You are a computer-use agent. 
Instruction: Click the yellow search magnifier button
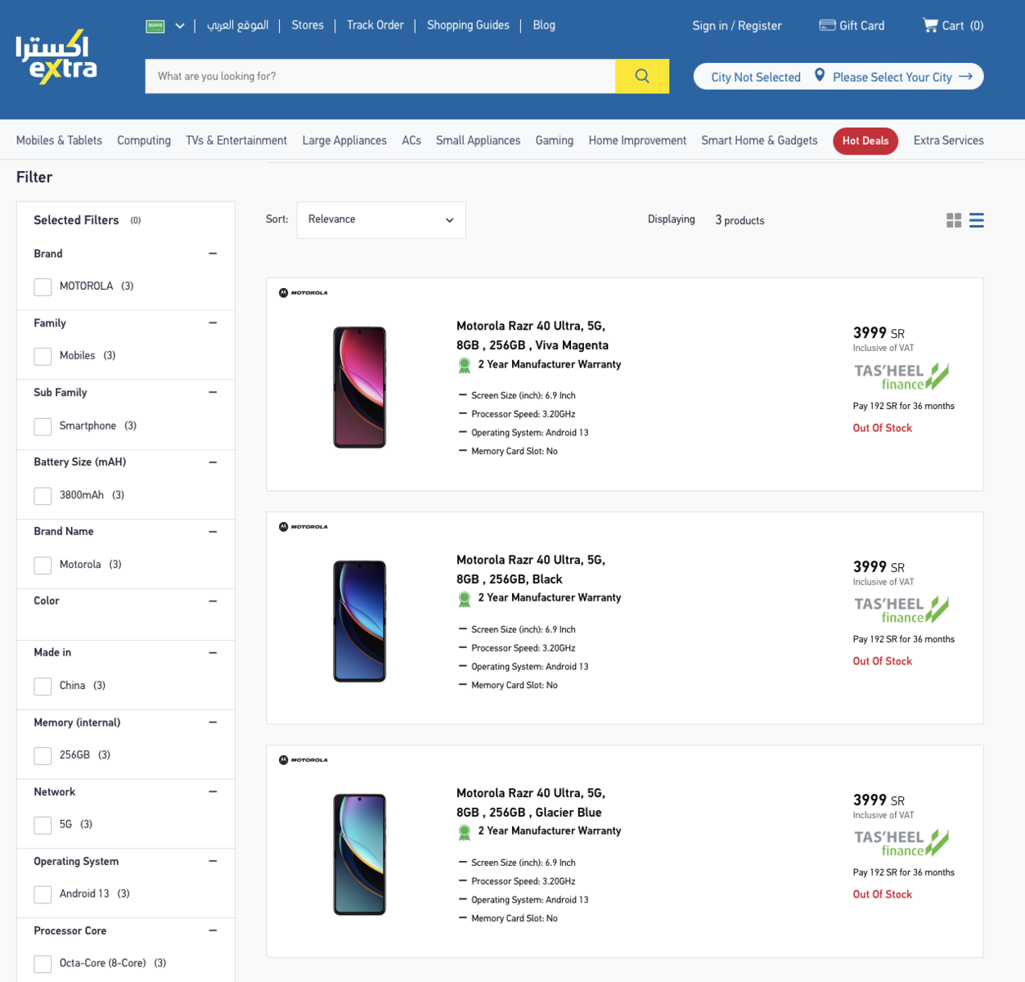pyautogui.click(x=642, y=76)
